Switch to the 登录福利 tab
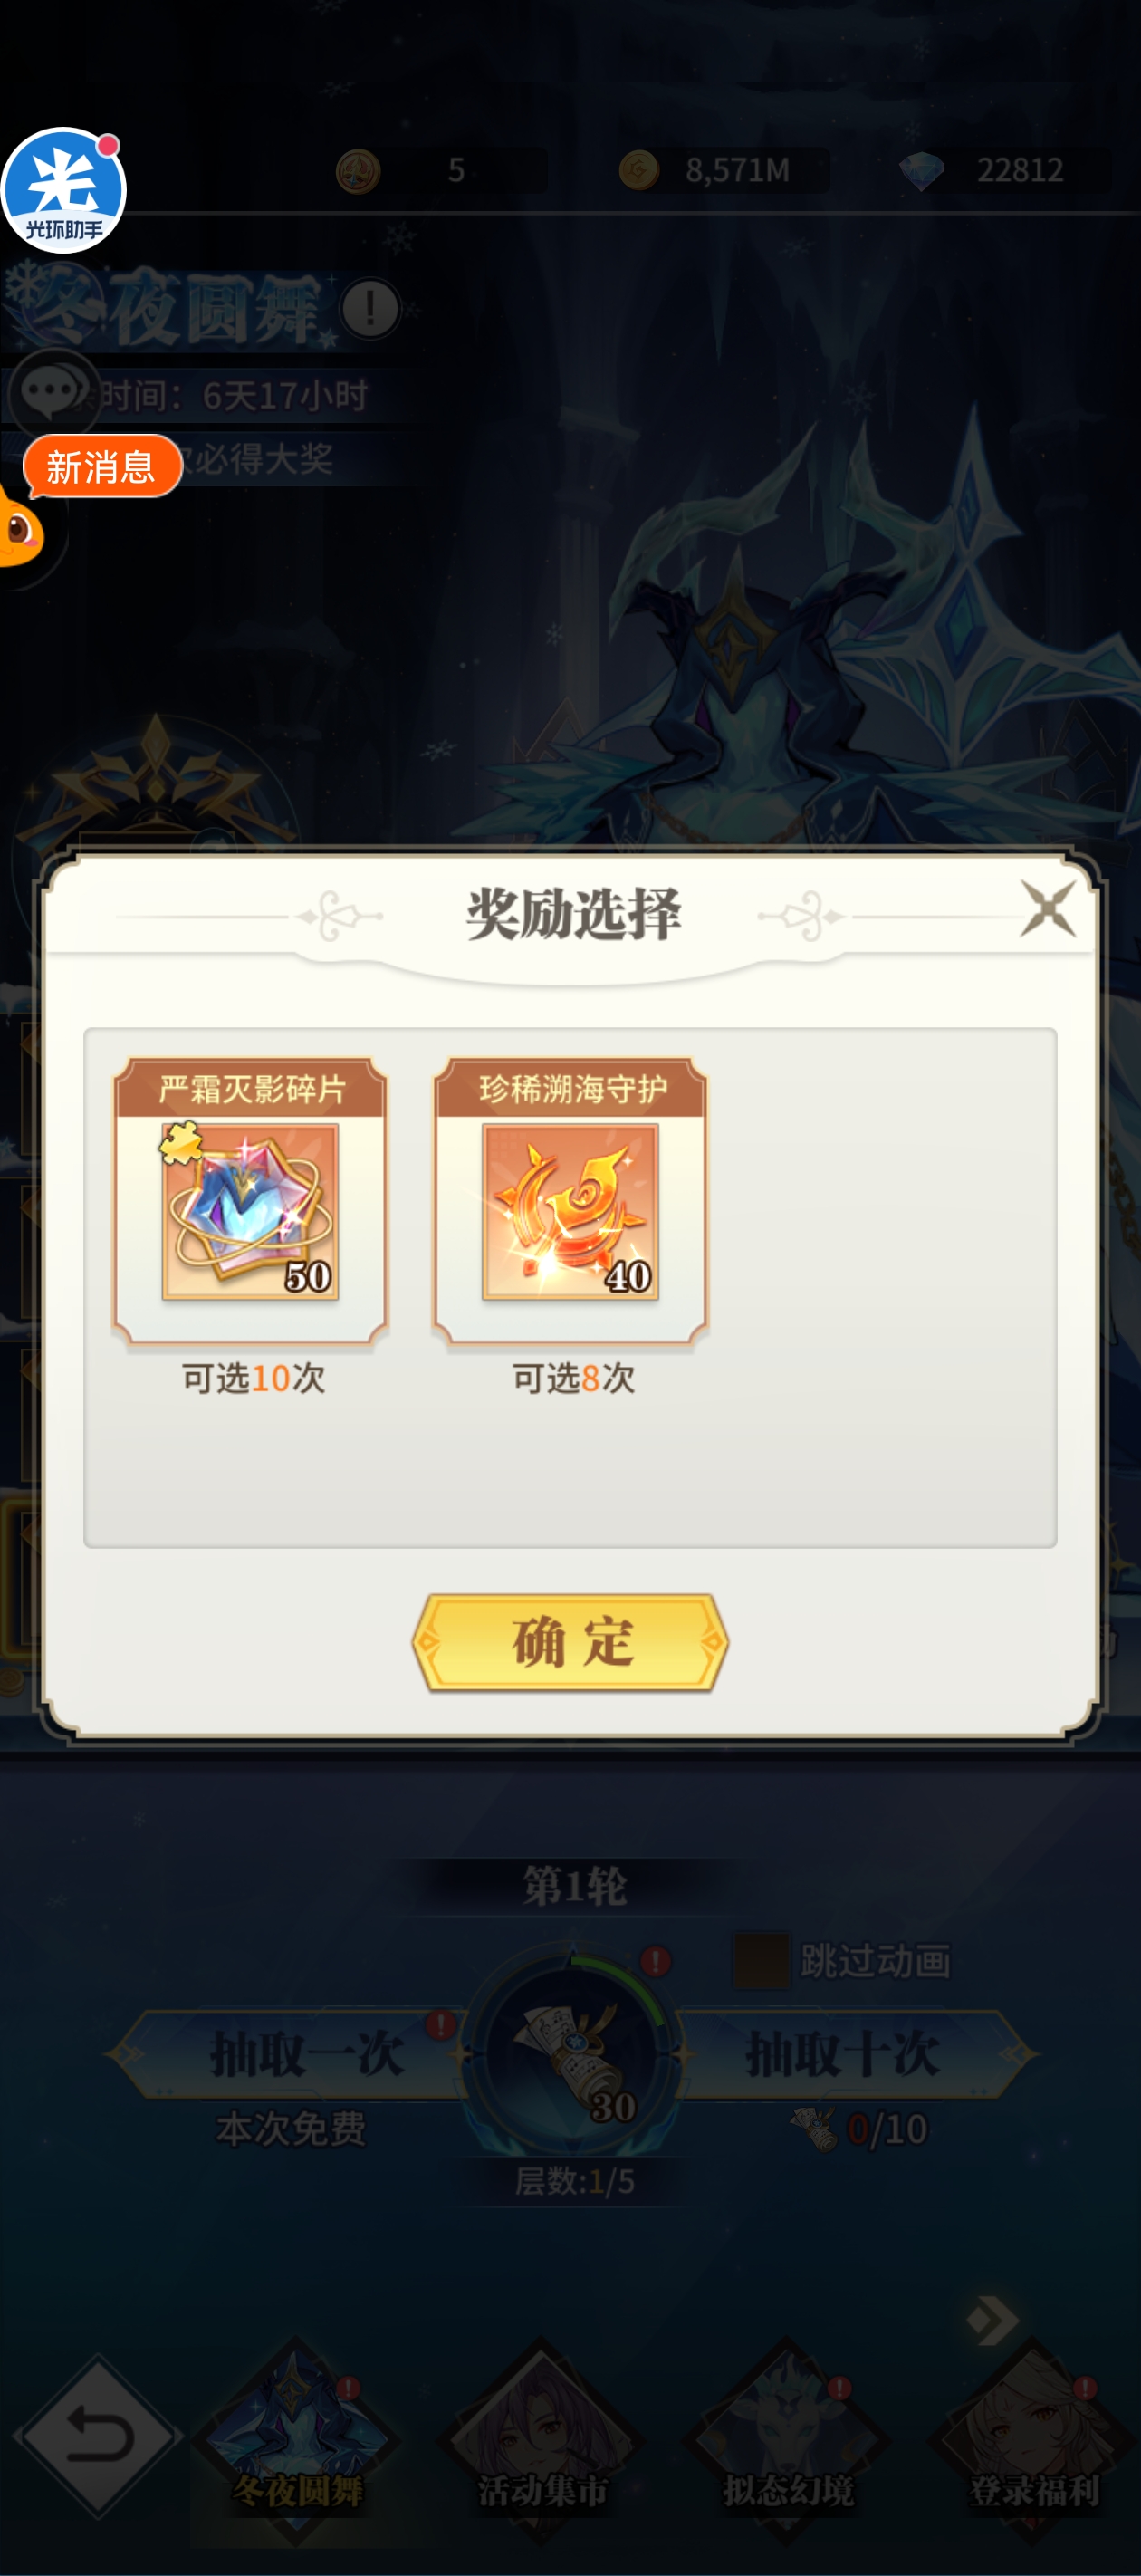The image size is (1141, 2576). 1033,2438
